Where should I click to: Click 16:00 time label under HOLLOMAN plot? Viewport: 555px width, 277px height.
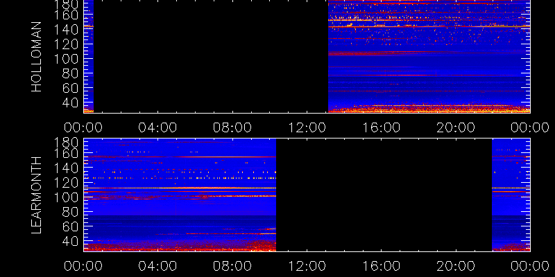pyautogui.click(x=381, y=127)
